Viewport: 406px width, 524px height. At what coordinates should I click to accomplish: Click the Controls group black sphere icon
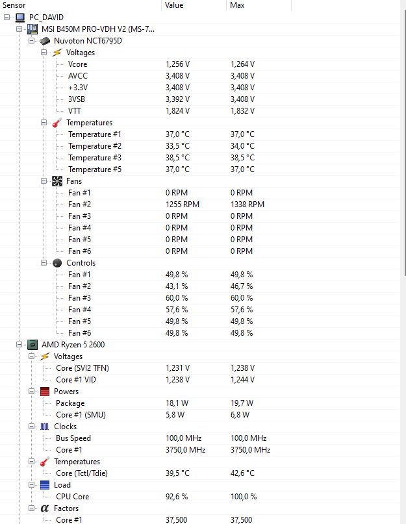[57, 263]
